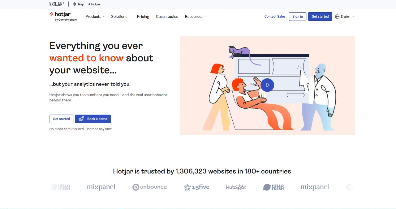Viewport: 396px width, 209px height.
Task: Click the mixpanel logo at the right end
Action: click(315, 187)
